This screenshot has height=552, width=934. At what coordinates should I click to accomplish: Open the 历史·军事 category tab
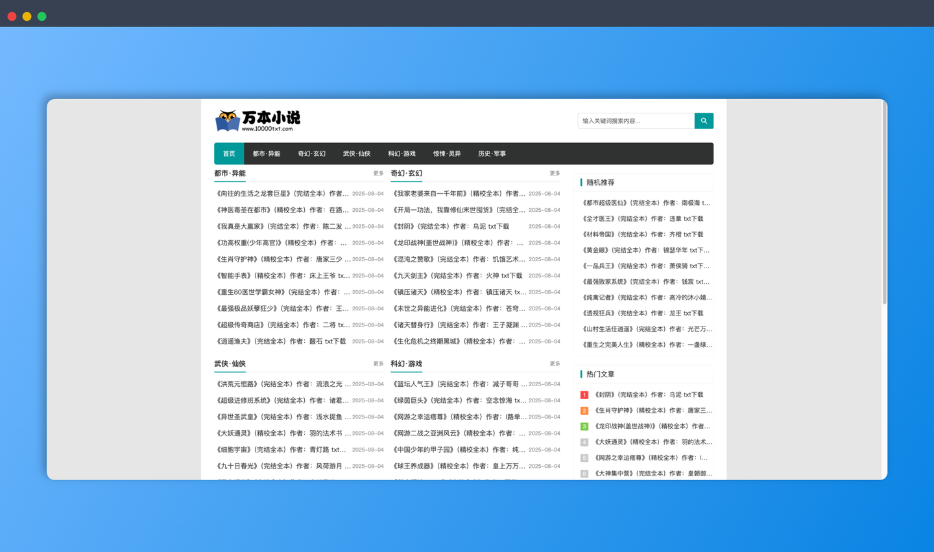tap(492, 154)
